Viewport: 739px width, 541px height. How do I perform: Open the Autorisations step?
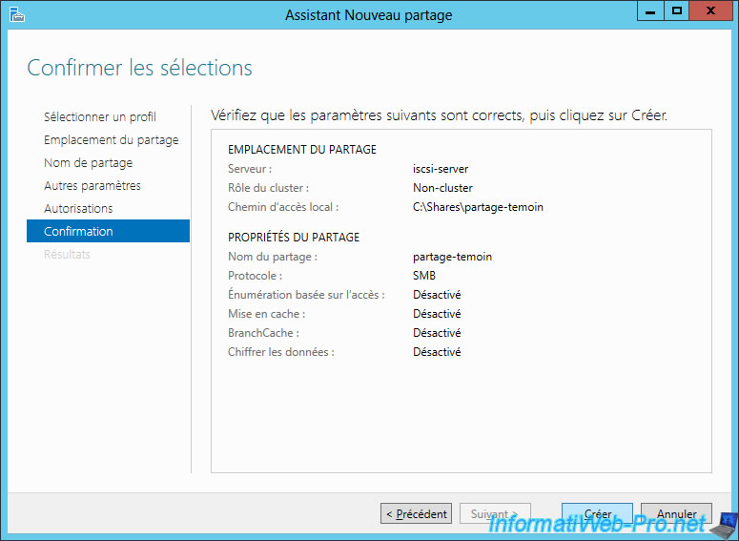point(78,208)
